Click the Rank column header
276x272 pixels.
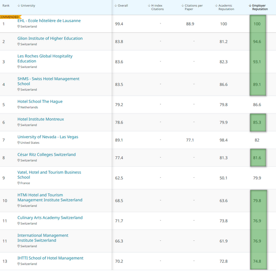click(6, 6)
